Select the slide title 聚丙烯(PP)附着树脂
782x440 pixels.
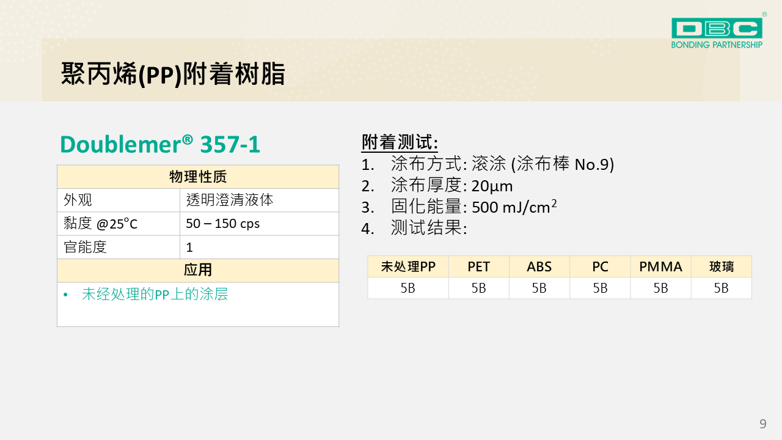[173, 74]
